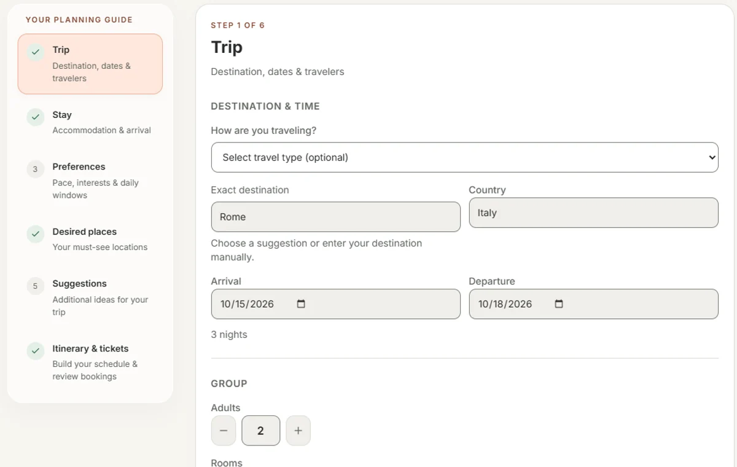The height and width of the screenshot is (467, 737).
Task: Click the Suggestions step number 5 badge
Action: tap(36, 286)
